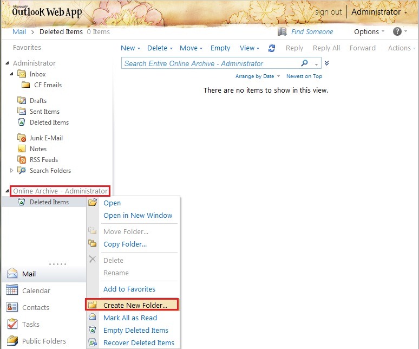419x349 pixels.
Task: Choose Create New Folder from context menu
Action: pos(135,305)
